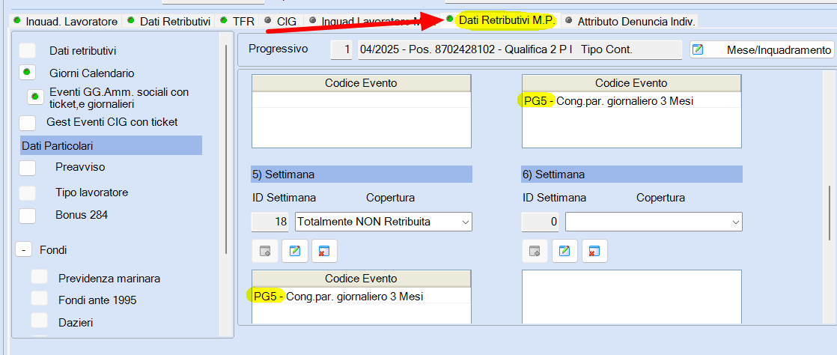Click delete event icon under week 5
837x355 pixels.
click(x=324, y=251)
